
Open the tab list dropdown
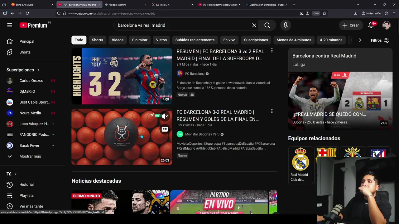tap(358, 5)
